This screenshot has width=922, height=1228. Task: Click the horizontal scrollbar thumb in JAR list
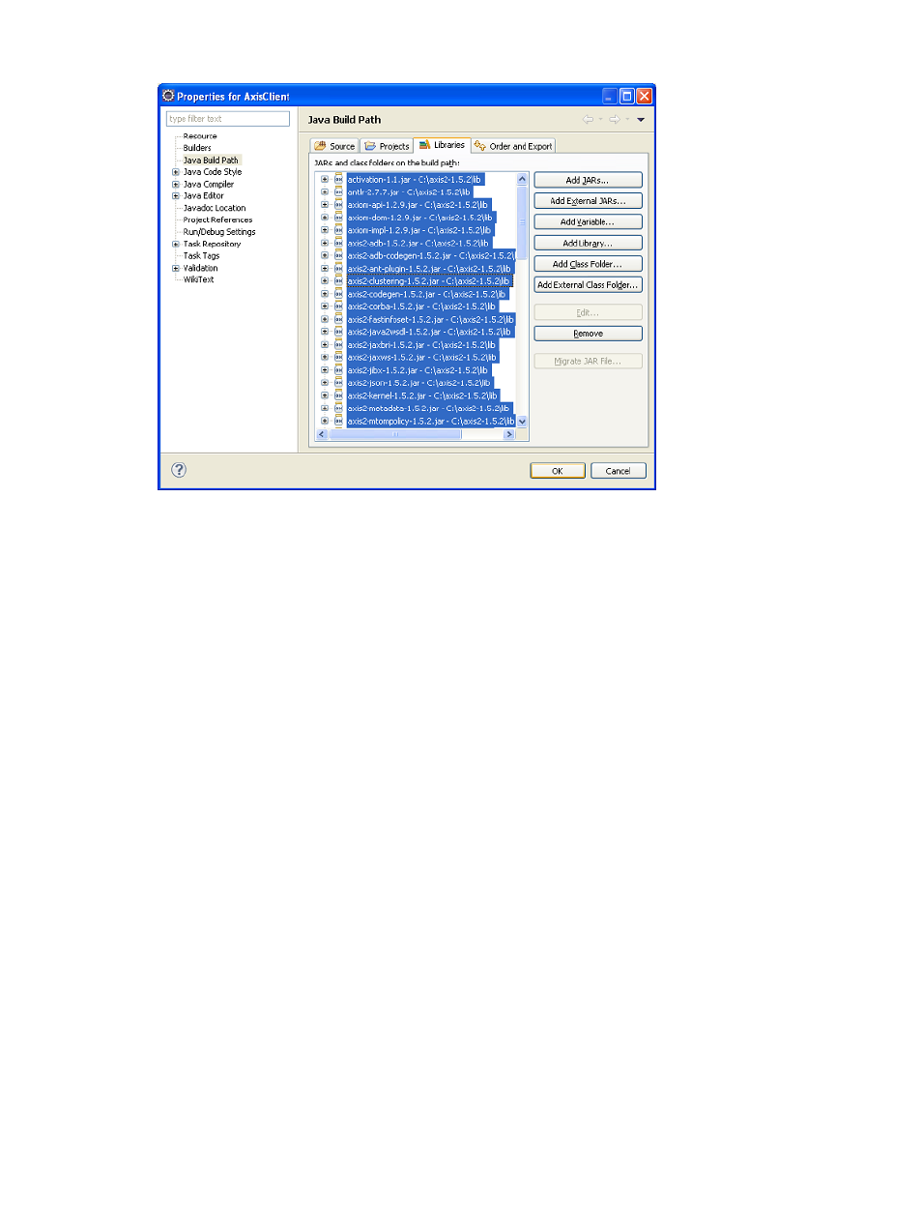point(395,435)
